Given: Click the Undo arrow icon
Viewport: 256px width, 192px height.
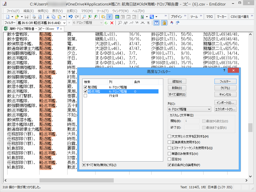Looking at the screenshot, I should (70, 17).
